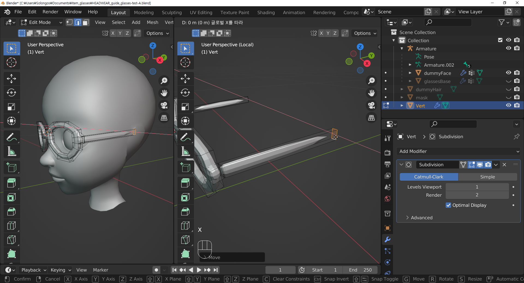Select the Add Cube tool in left viewport
The image size is (524, 283).
pyautogui.click(x=11, y=168)
